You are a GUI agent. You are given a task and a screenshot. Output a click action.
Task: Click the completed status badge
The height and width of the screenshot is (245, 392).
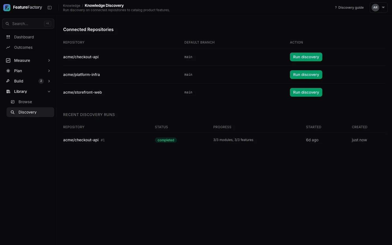[166, 140]
